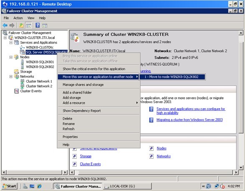Choose Help at bottom of context menu
Screen dimensions: 245x191
99,144
